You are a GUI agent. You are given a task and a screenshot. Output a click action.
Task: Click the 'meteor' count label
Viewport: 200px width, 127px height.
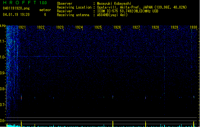point(45,10)
